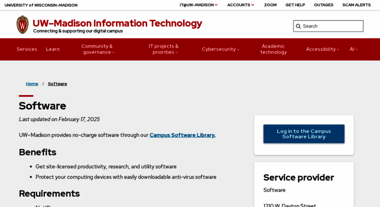Expand the Accounts dropdown menu

(x=241, y=5)
